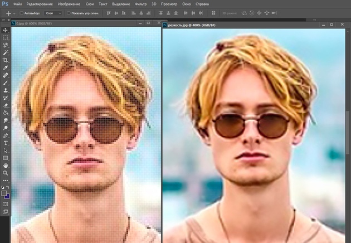Switch foreground and background colors
This screenshot has height=243, width=351.
tap(8, 187)
